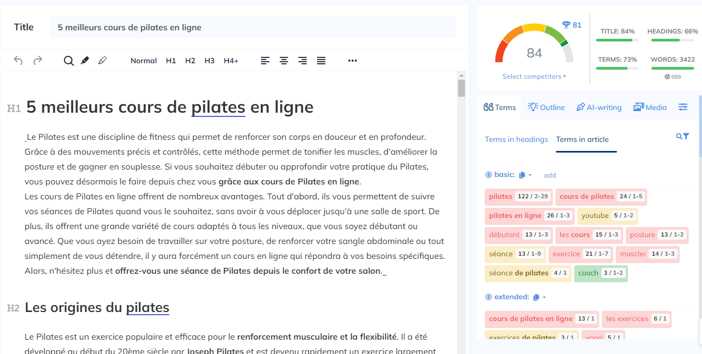Click the trophy score 81 indicator
This screenshot has height=354, width=702.
(572, 25)
